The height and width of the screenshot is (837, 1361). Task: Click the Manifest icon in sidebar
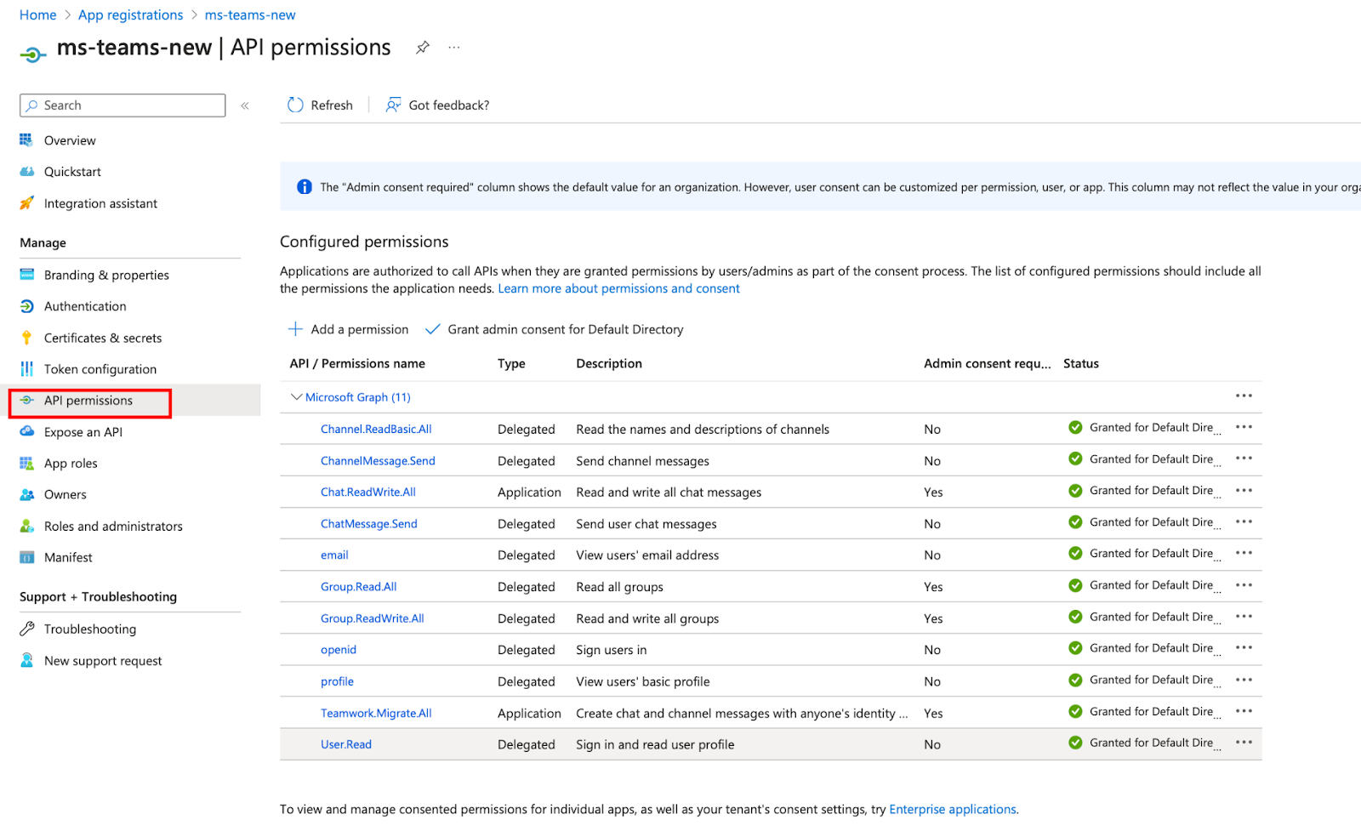click(26, 558)
